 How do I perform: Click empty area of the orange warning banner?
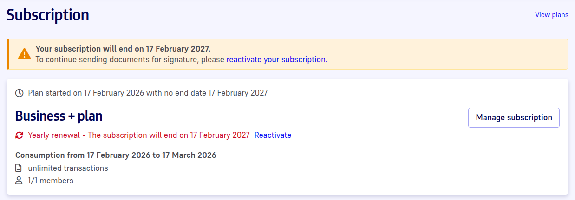[441, 54]
